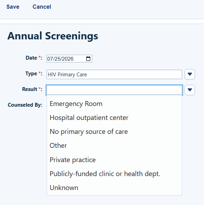Click into the Type field showing HIV Primary Care
This screenshot has width=204, height=205.
click(x=114, y=74)
